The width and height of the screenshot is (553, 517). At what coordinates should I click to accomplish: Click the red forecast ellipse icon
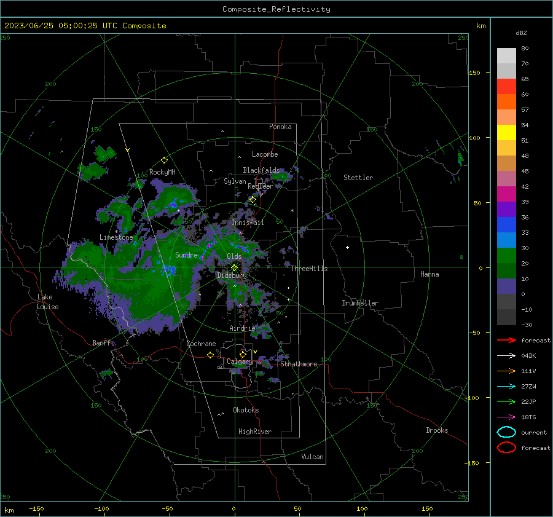pos(506,448)
